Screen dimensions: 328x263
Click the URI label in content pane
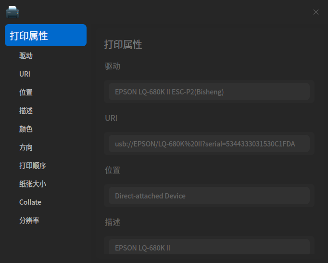tap(111, 118)
